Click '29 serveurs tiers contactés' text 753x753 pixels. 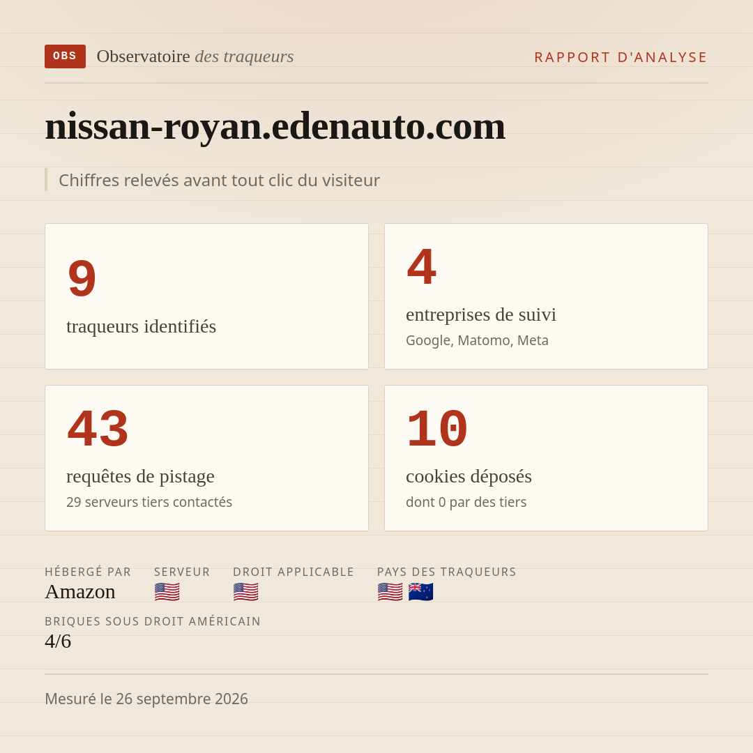[149, 502]
